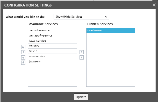The width and height of the screenshot is (158, 102).
Task: Select oracleserv in Hidden Services
Action: tap(111, 30)
